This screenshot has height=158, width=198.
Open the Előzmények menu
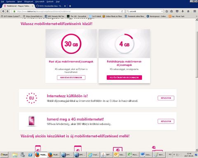tap(28, 2)
